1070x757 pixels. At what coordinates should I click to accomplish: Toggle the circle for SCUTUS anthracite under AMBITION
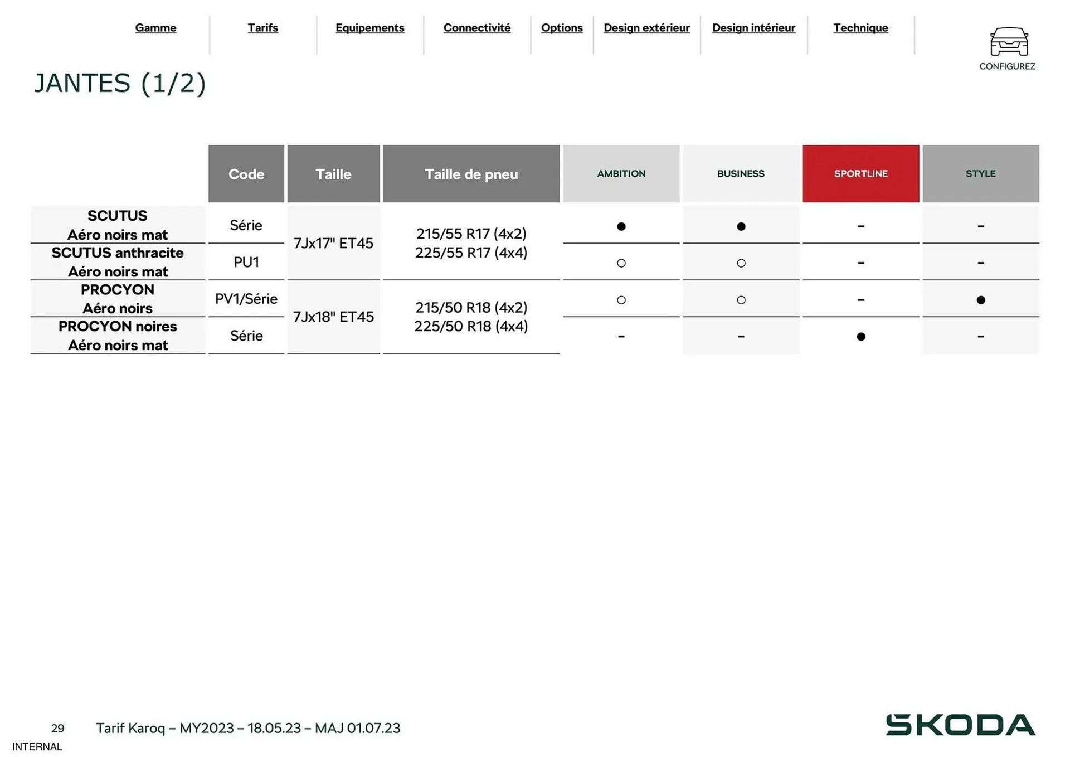pos(621,263)
